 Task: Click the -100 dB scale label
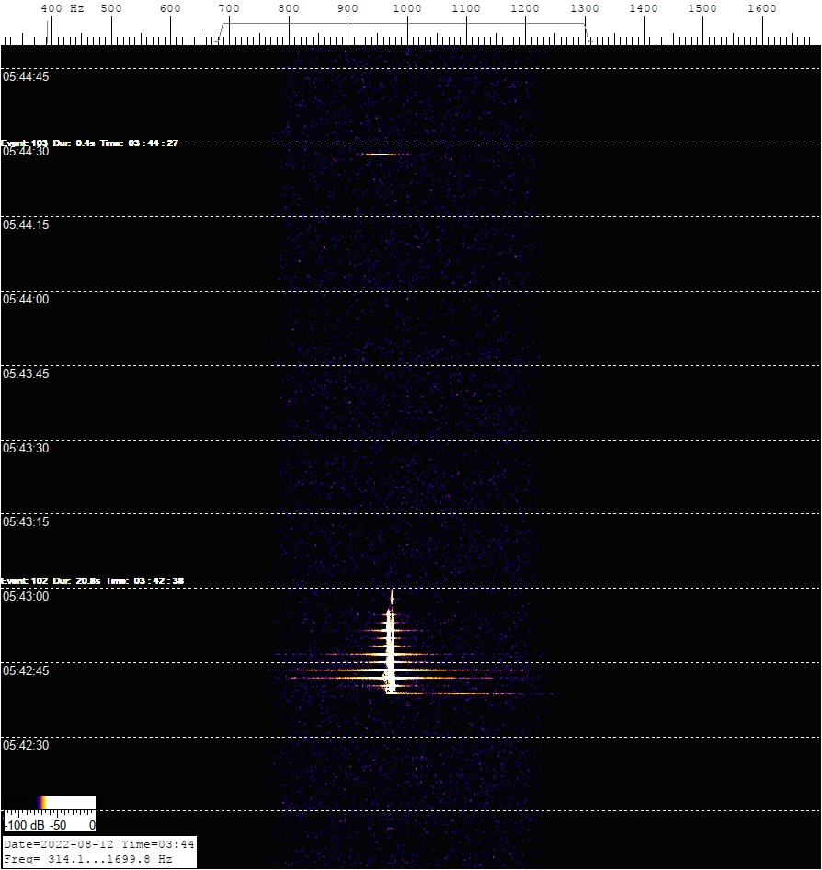(25, 825)
